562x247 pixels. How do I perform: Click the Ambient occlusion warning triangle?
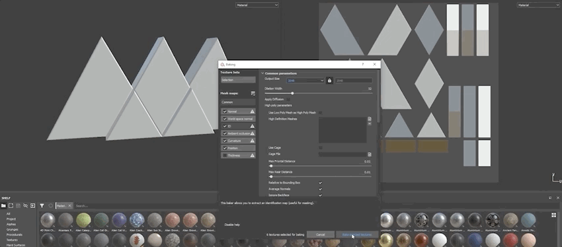point(253,133)
